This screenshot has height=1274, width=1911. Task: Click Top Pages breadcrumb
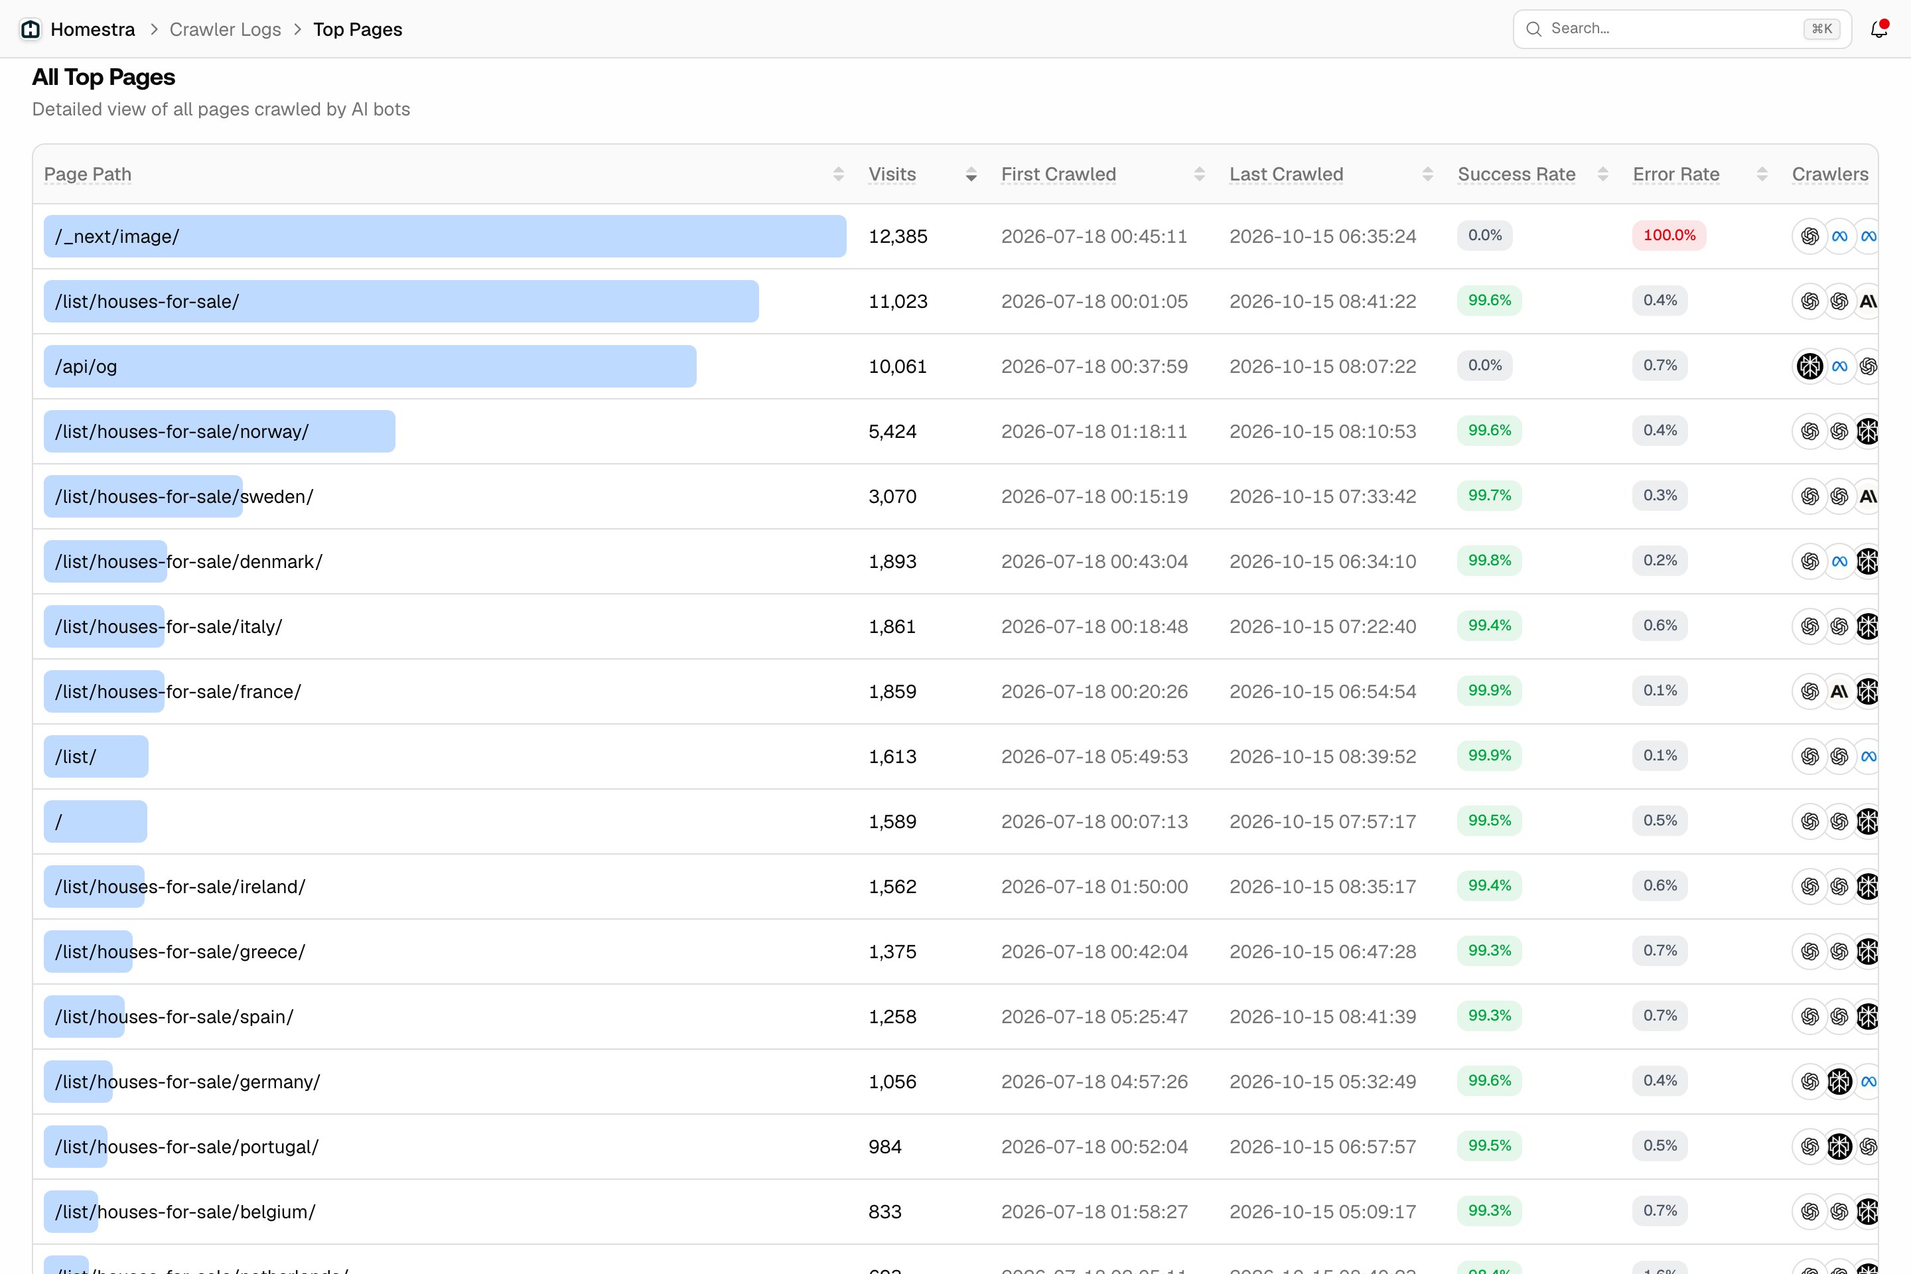pos(358,29)
